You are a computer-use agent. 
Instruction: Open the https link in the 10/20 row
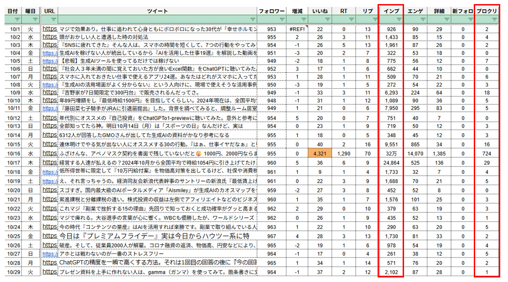point(50,190)
